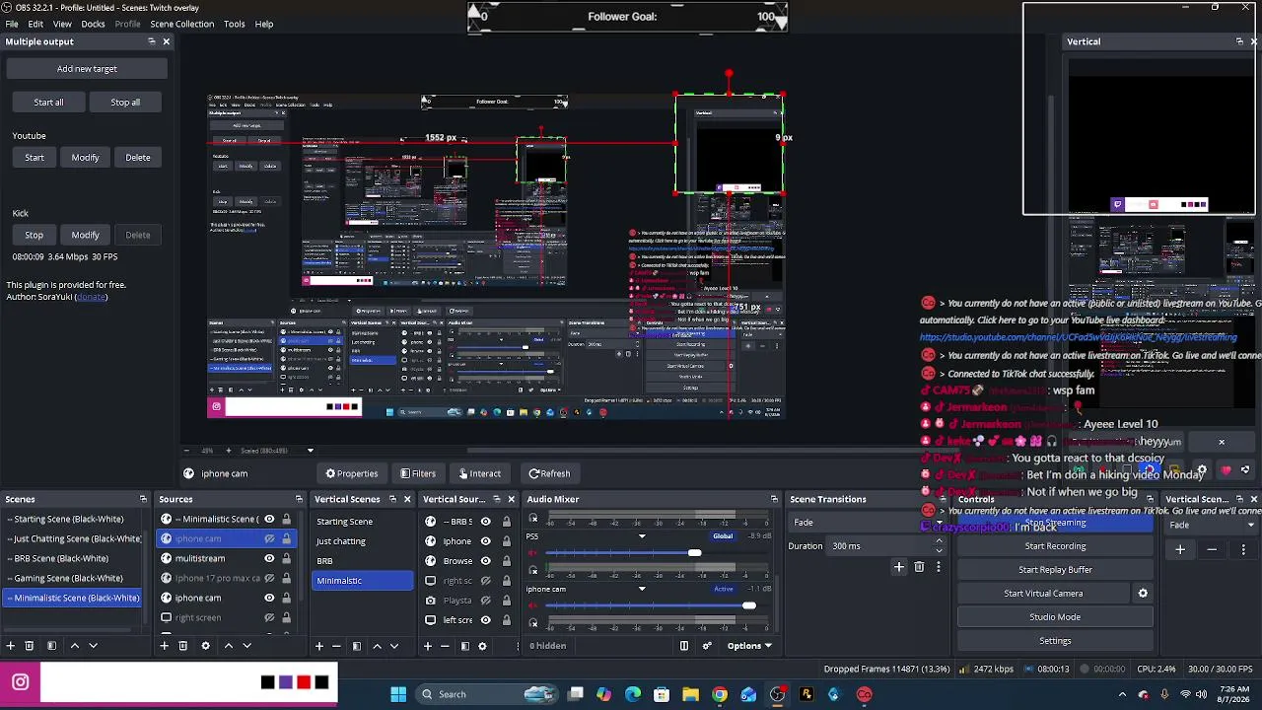Toggle lock on multistream source
The height and width of the screenshot is (710, 1262).
(x=286, y=558)
